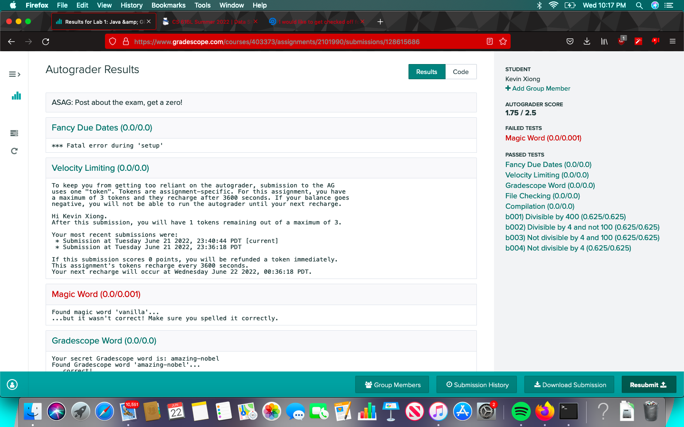Click the rerun autograder refresh icon in sidebar
This screenshot has width=684, height=427.
click(x=14, y=151)
